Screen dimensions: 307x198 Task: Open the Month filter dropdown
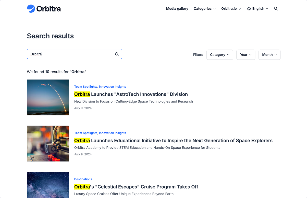click(269, 55)
